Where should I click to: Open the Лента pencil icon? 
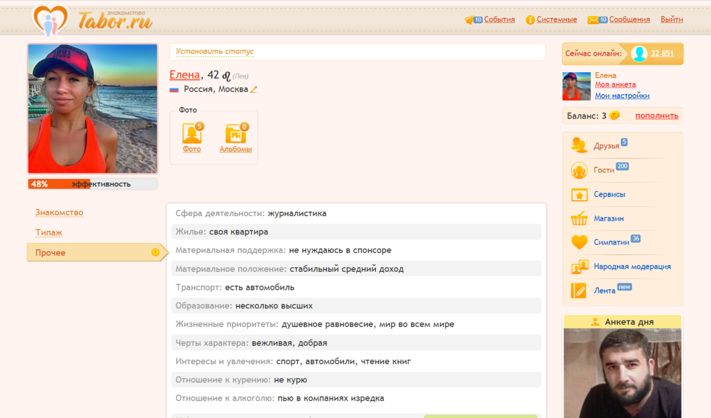tap(578, 291)
